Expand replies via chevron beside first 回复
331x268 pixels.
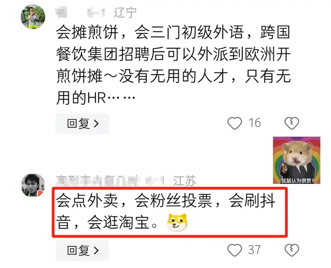(x=96, y=124)
